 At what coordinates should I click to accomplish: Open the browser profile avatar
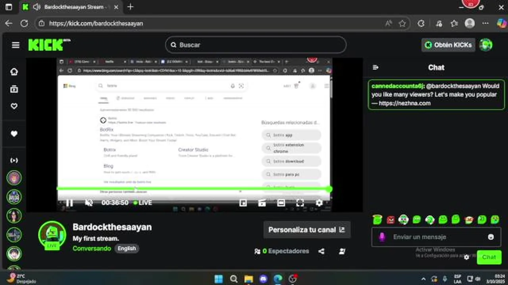coord(470,23)
